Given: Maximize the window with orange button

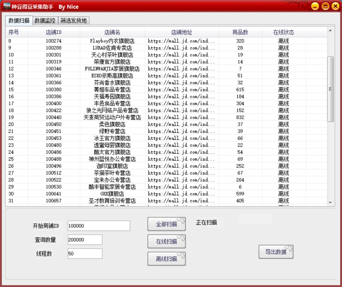Looking at the screenshot, I should (326, 6).
